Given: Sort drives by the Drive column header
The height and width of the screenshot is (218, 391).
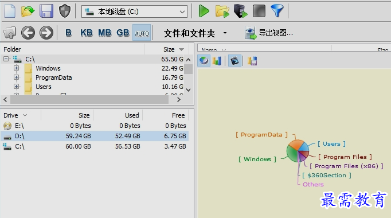Looking at the screenshot, I should click(x=21, y=115).
